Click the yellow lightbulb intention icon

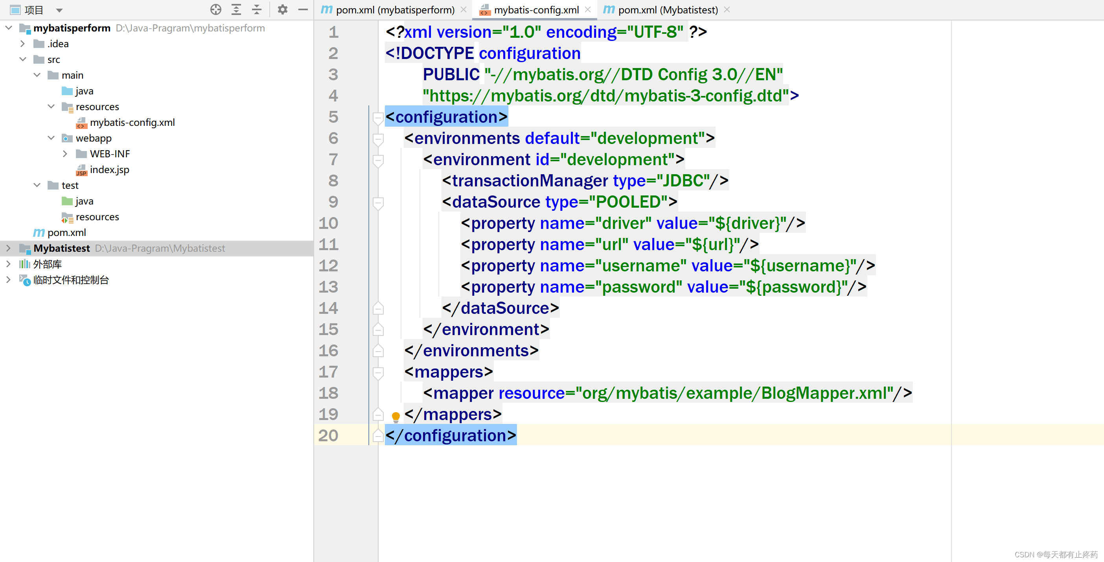click(x=396, y=416)
